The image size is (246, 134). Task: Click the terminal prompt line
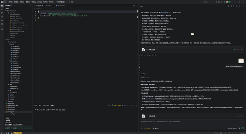point(50,110)
